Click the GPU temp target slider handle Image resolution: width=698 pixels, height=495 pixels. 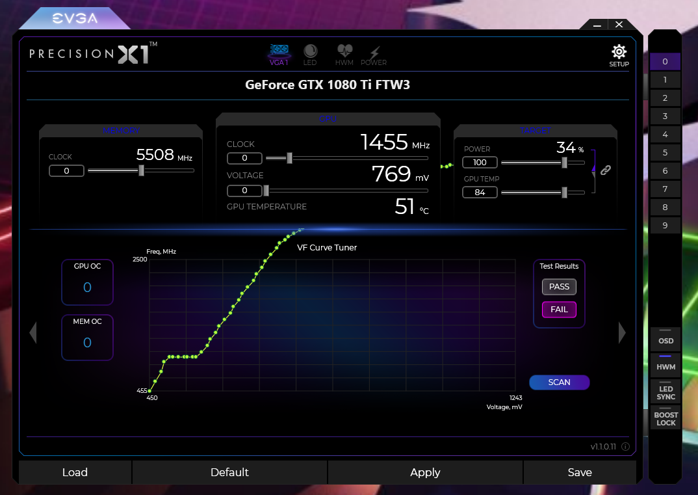click(x=565, y=193)
